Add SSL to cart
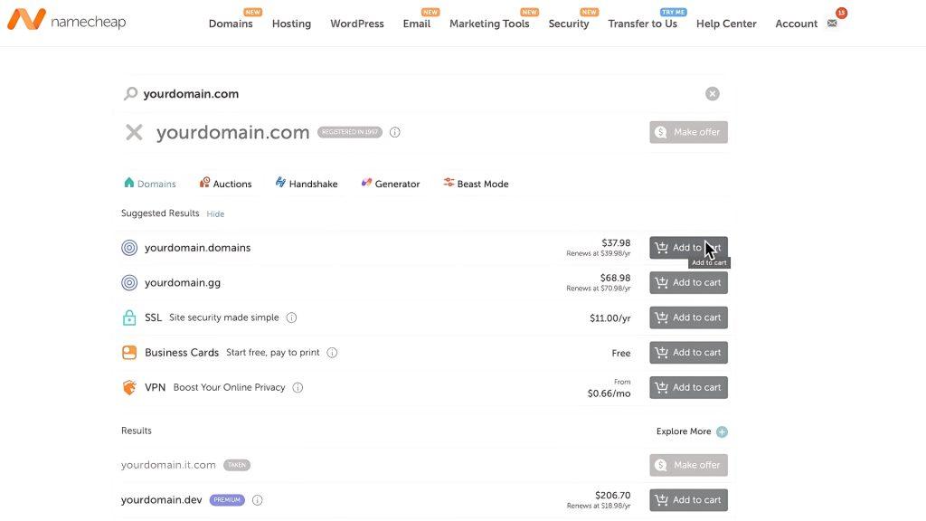 [x=688, y=317]
